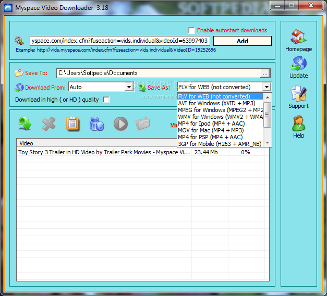Viewport: 327px width, 296px height.
Task: Click the blue trash bin icon
Action: tap(96, 124)
